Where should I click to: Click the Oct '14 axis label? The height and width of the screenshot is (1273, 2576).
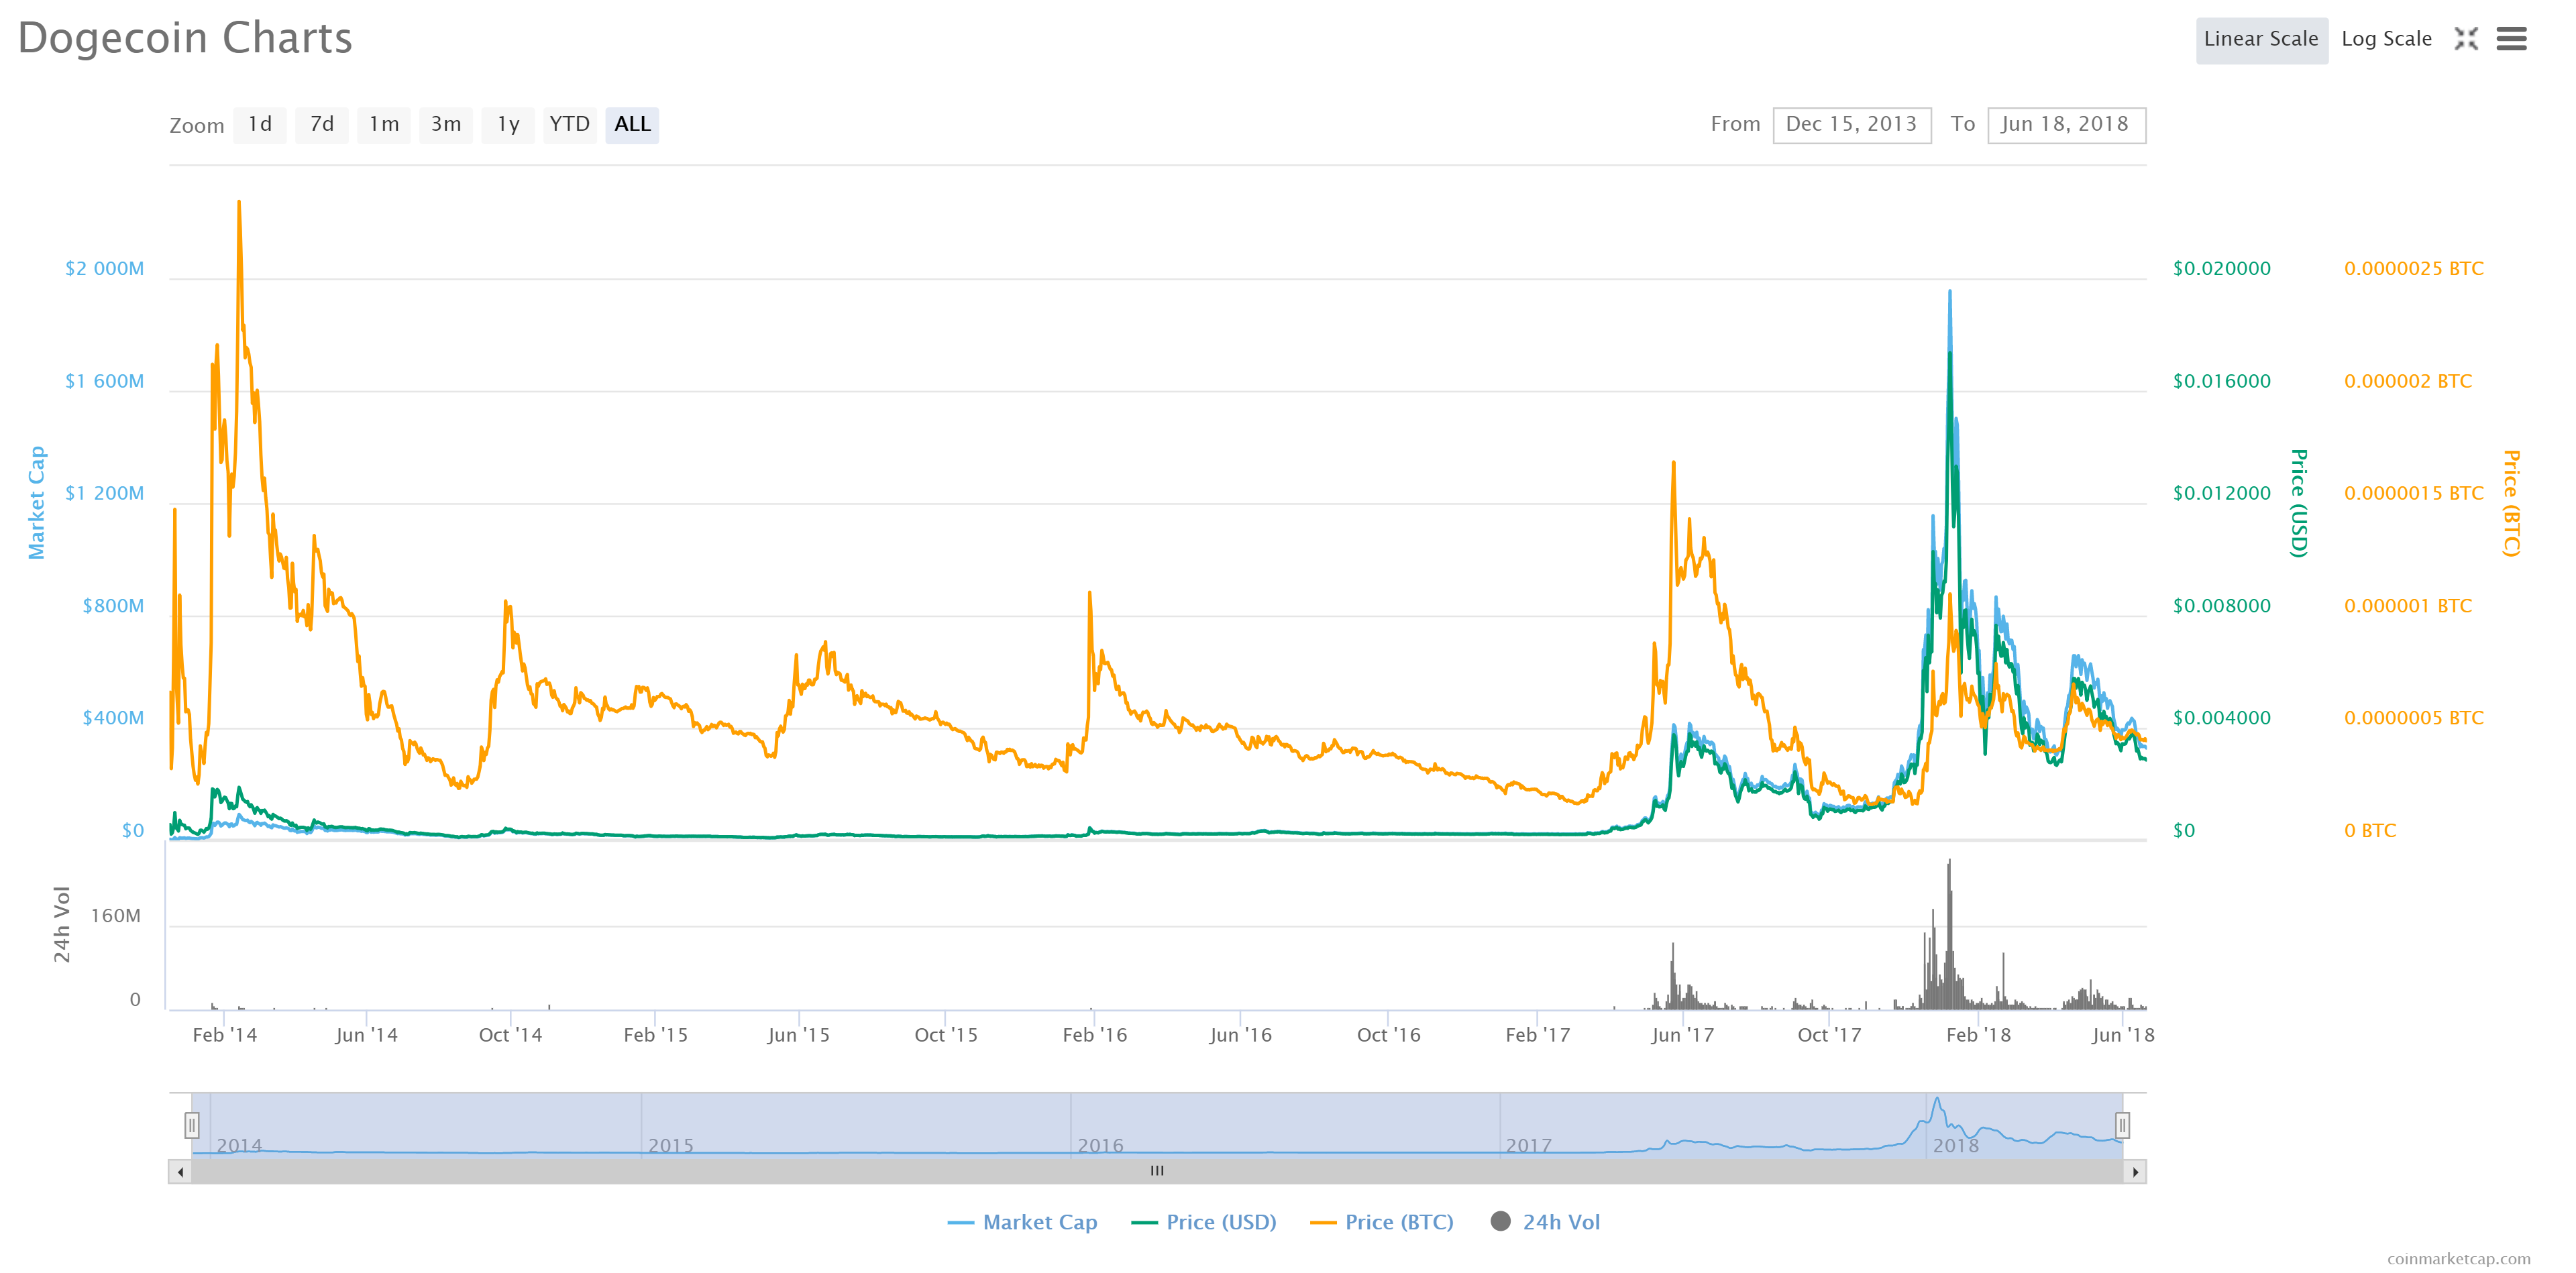click(511, 1036)
